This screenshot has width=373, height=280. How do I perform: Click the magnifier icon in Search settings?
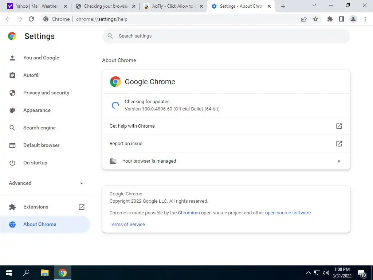click(x=110, y=36)
